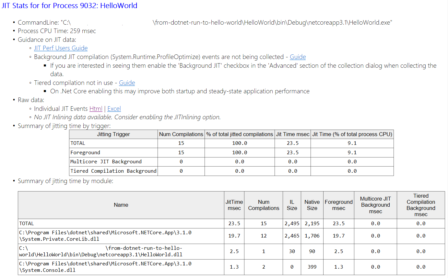Click the 'IL Size' column header

click(292, 205)
